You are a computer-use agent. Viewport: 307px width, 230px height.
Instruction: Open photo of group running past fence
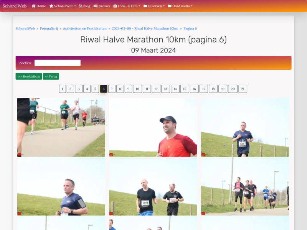tap(245, 186)
